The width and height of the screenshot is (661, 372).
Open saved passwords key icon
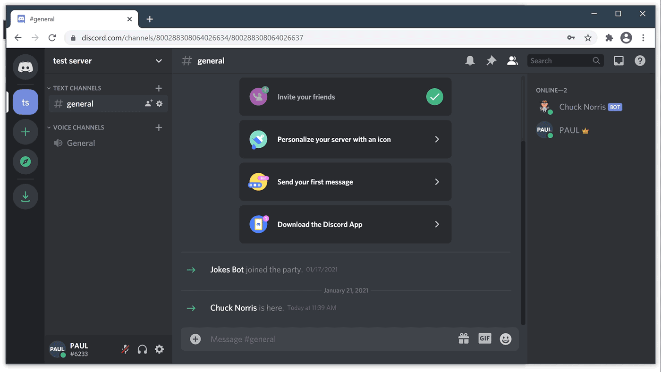(571, 38)
